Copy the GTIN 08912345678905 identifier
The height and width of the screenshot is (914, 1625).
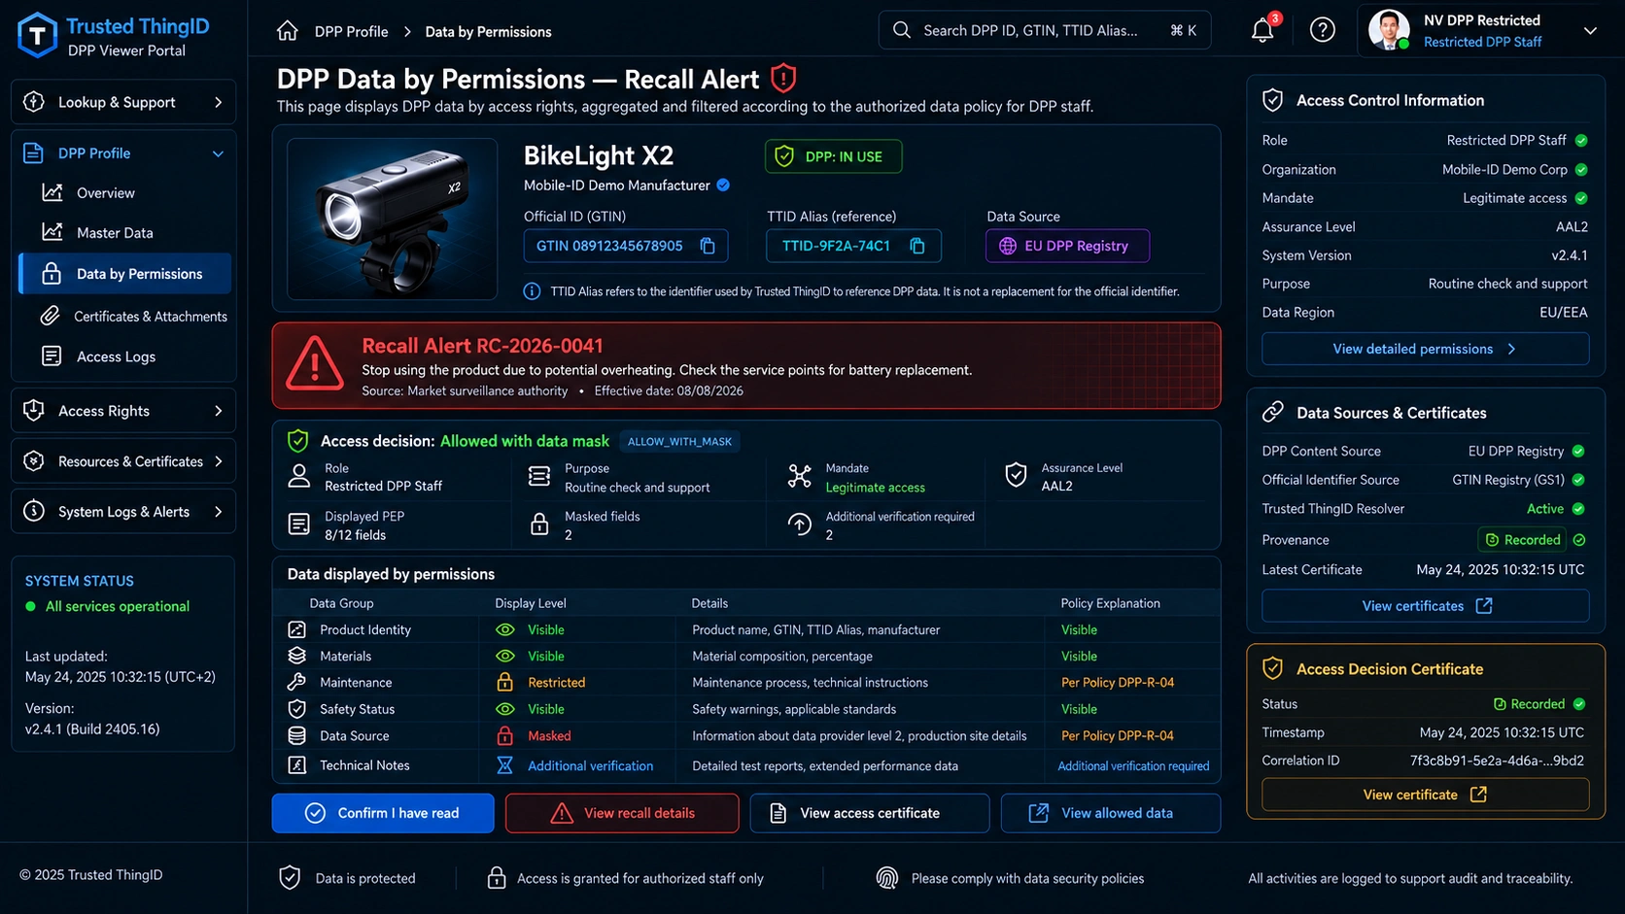pos(708,246)
